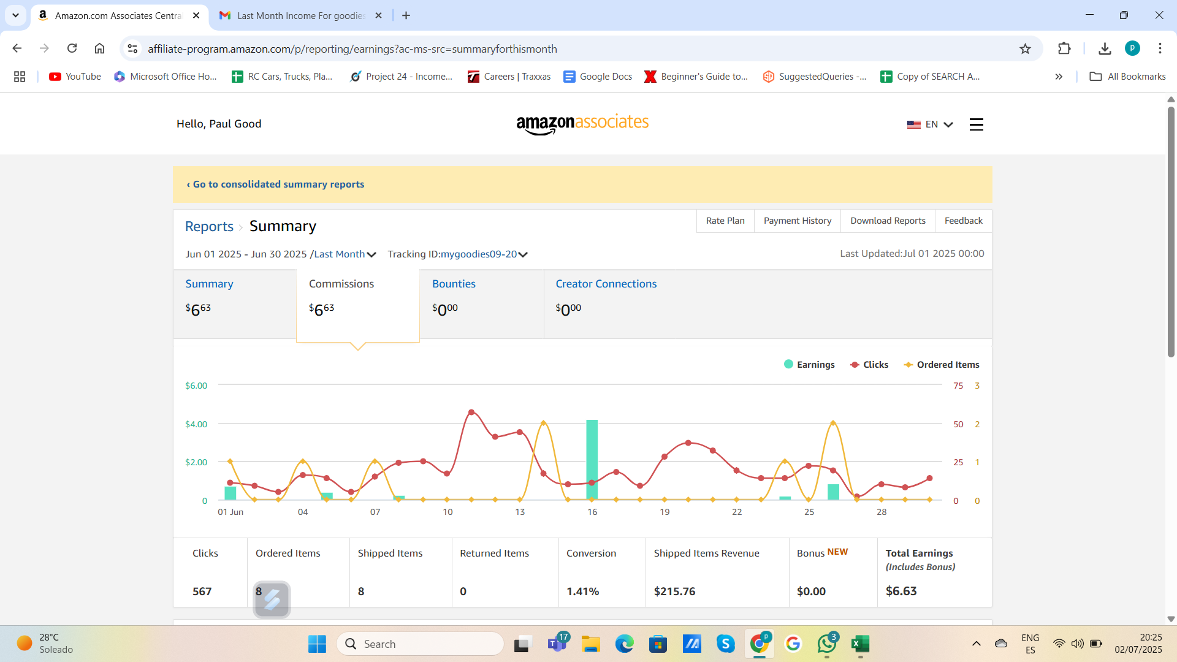This screenshot has height=662, width=1177.
Task: Click the ENG ES language indicator
Action: (1030, 644)
